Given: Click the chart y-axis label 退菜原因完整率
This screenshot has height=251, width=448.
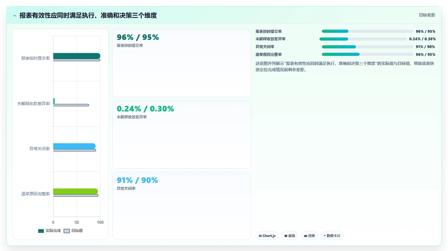Looking at the screenshot, I should 36,194.
